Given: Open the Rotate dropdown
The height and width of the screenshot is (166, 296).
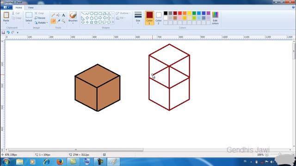Looking at the screenshot, I should (41, 23).
